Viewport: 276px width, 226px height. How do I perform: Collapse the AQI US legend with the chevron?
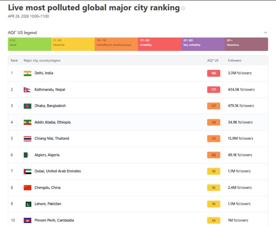tap(265, 32)
